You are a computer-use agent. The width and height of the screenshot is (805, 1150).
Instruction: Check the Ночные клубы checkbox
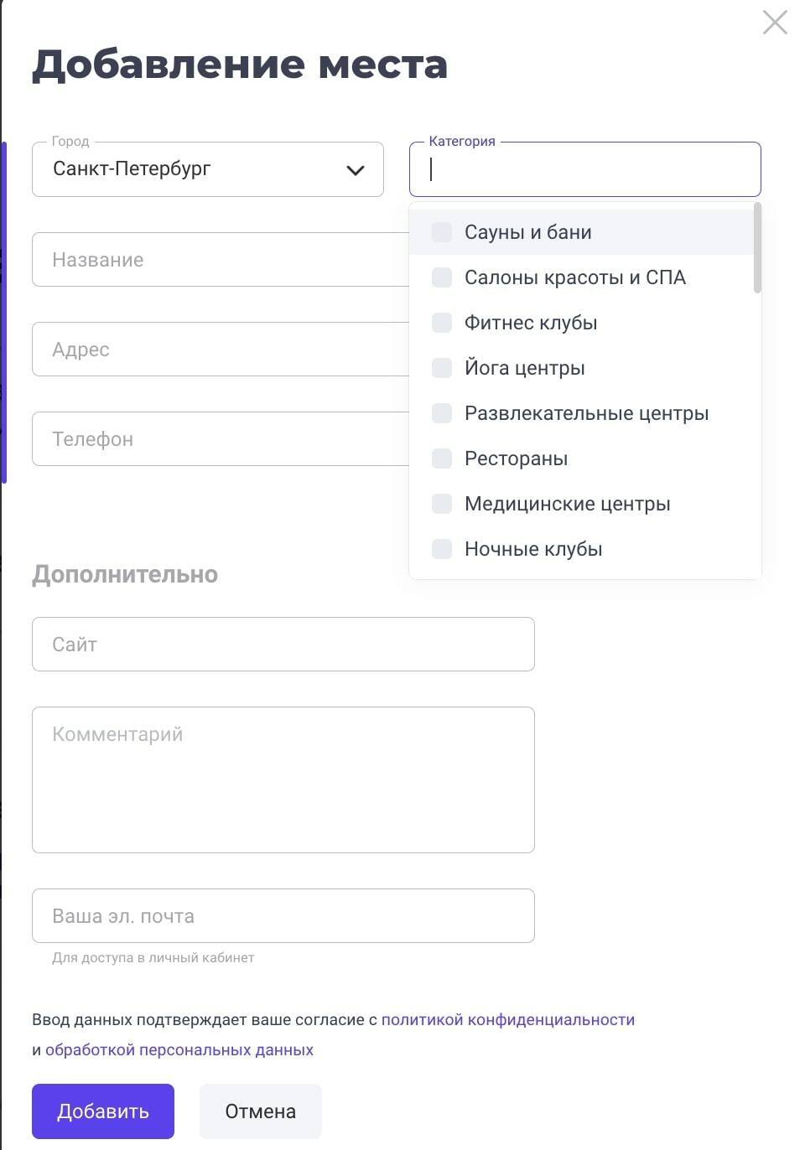point(442,549)
